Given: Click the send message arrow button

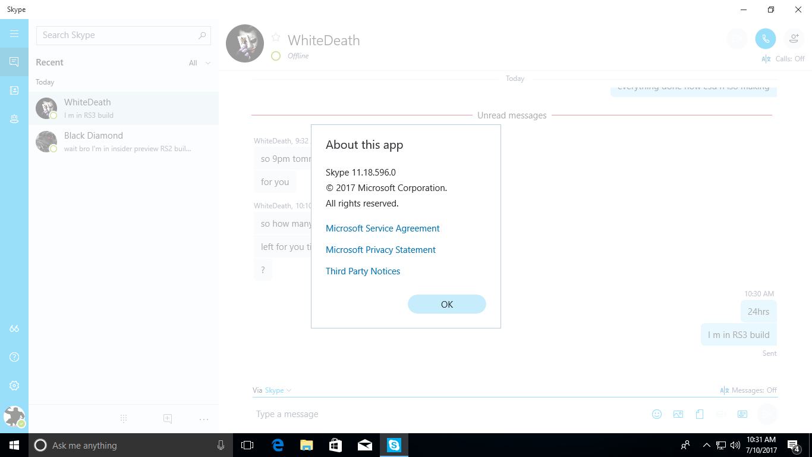Looking at the screenshot, I should coord(767,414).
